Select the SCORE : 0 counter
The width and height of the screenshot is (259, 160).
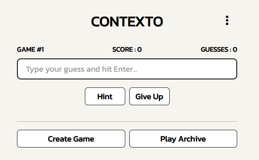(x=127, y=50)
